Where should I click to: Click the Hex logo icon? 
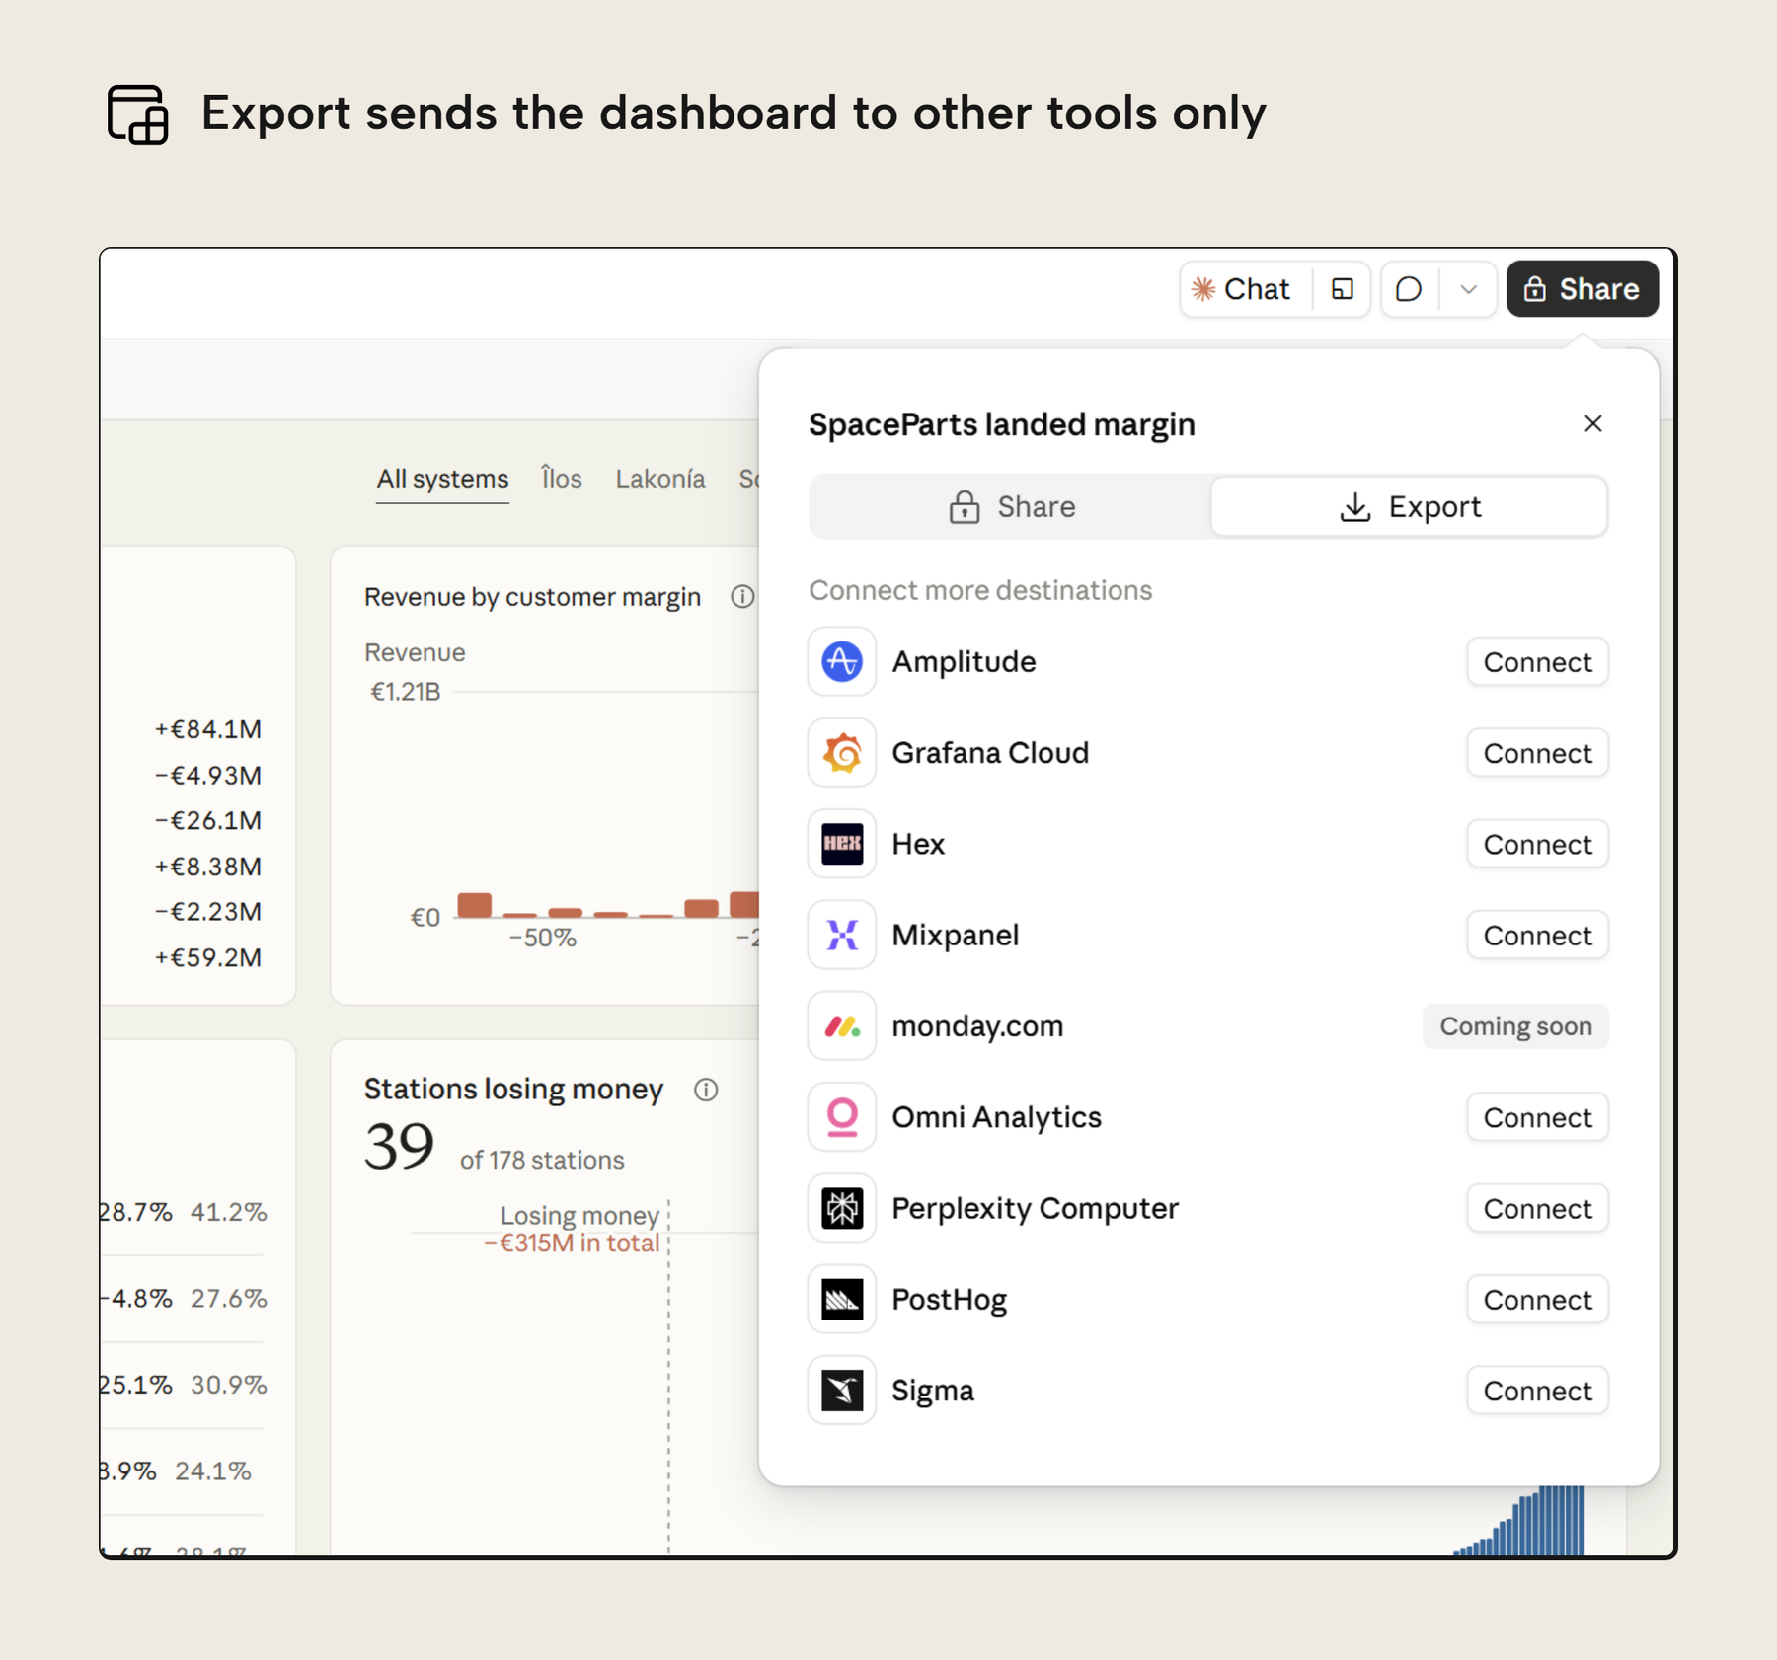coord(842,844)
